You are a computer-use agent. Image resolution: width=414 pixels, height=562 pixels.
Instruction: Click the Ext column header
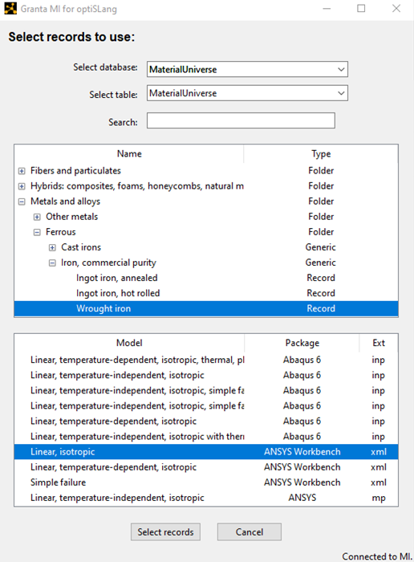[x=379, y=343]
